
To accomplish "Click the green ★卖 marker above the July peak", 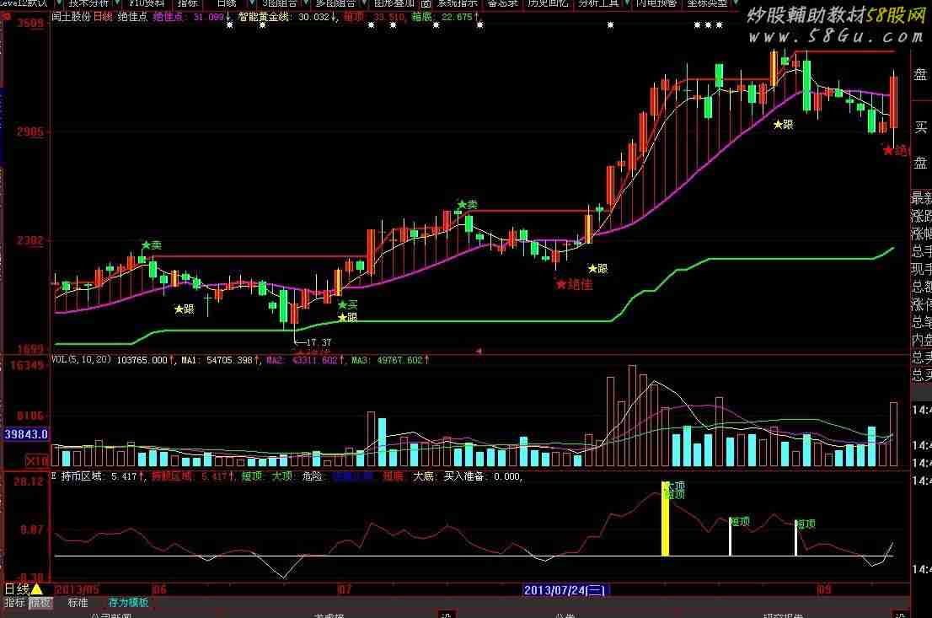I will (467, 205).
